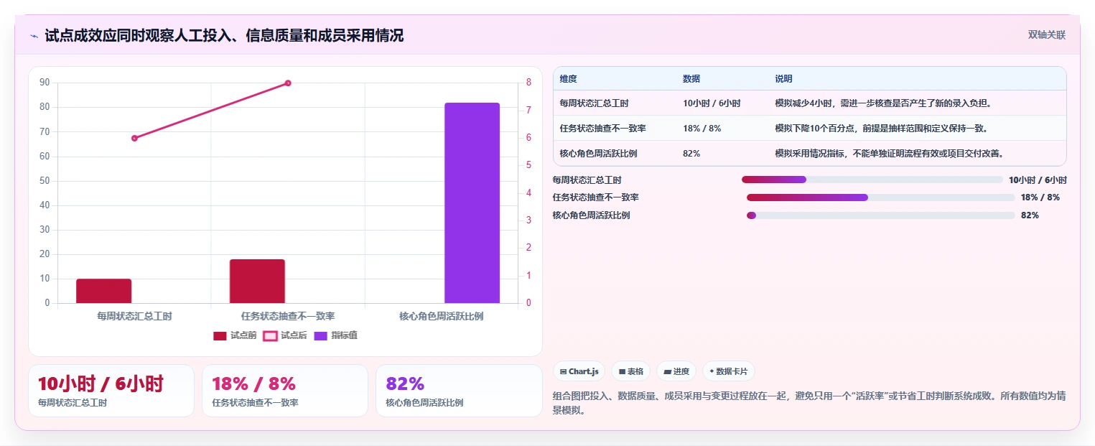The width and height of the screenshot is (1095, 446).
Task: Click the progress-row label 核心角色周活跃比例
Action: [591, 215]
